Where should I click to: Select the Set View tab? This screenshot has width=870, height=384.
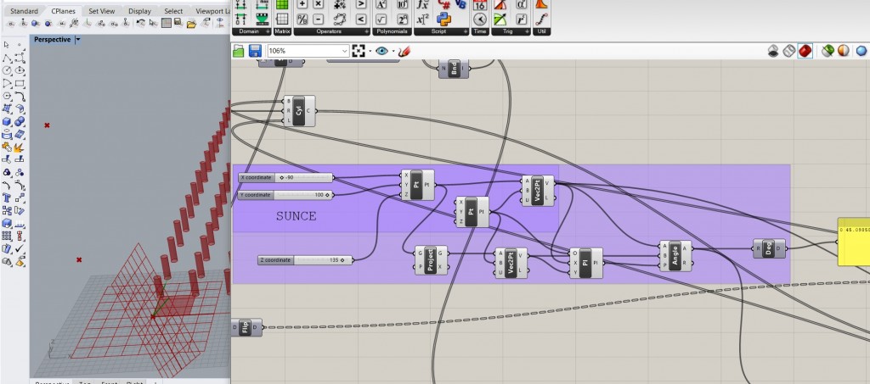102,11
